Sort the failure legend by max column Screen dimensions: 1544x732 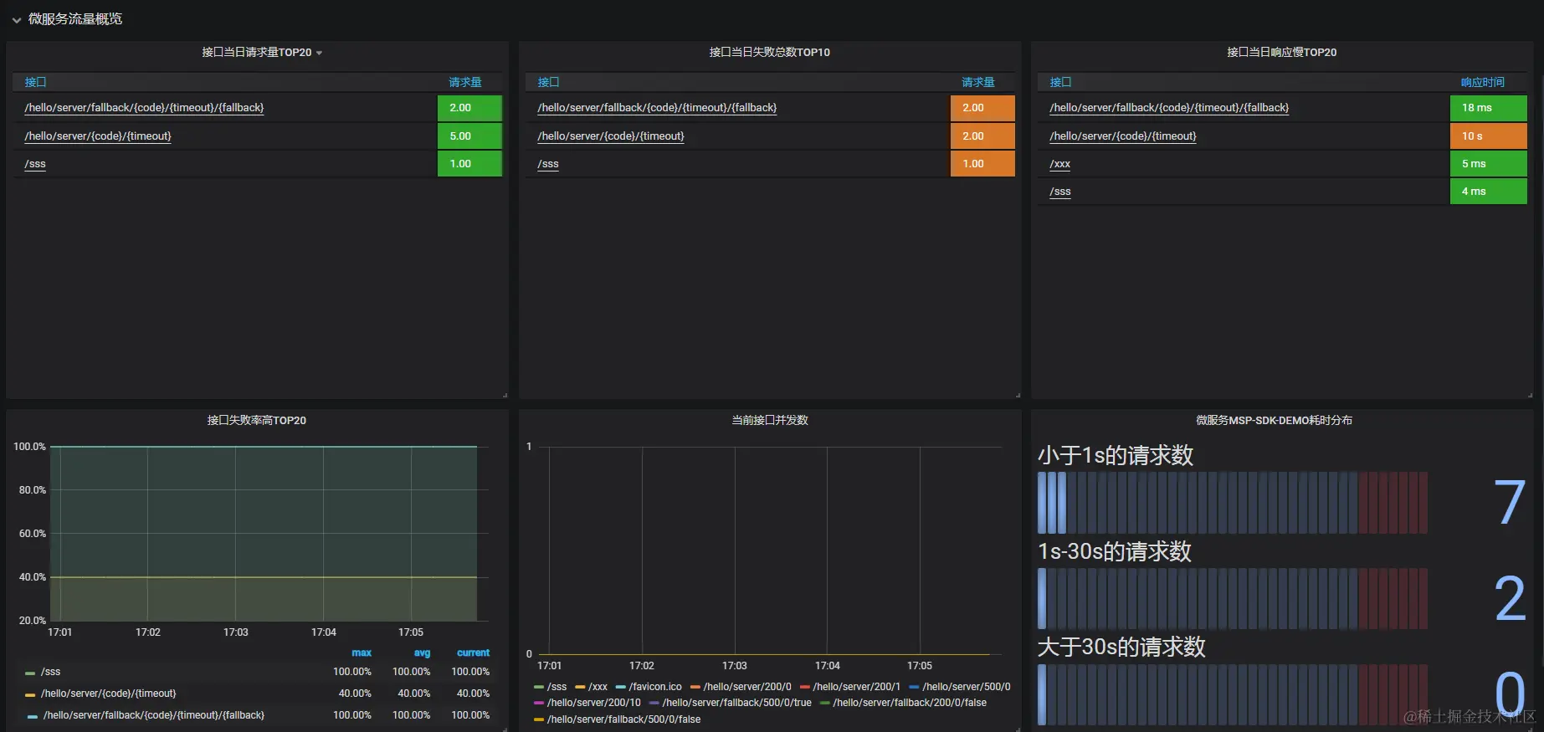[x=362, y=653]
